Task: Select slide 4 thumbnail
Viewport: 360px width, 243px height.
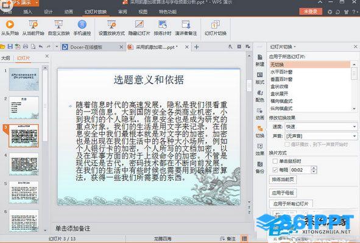Action: pyautogui.click(x=24, y=164)
